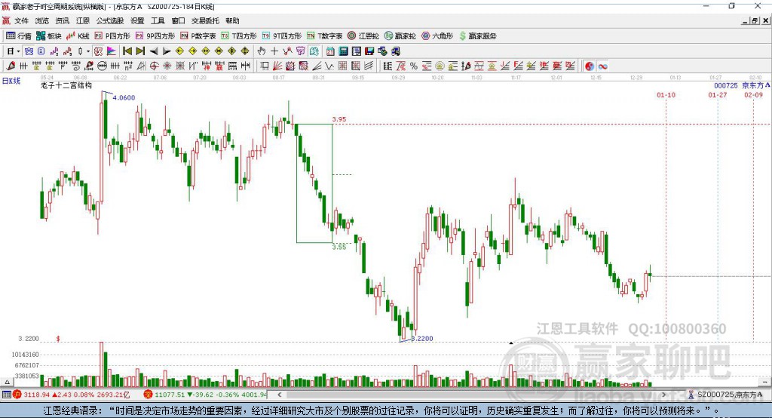Click the 3.2200 low price label on chart
Screen dimensions: 772x418
(x=422, y=338)
